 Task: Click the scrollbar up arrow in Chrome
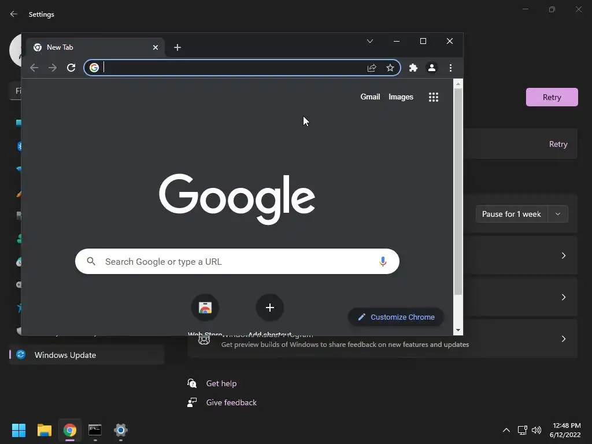tap(458, 84)
